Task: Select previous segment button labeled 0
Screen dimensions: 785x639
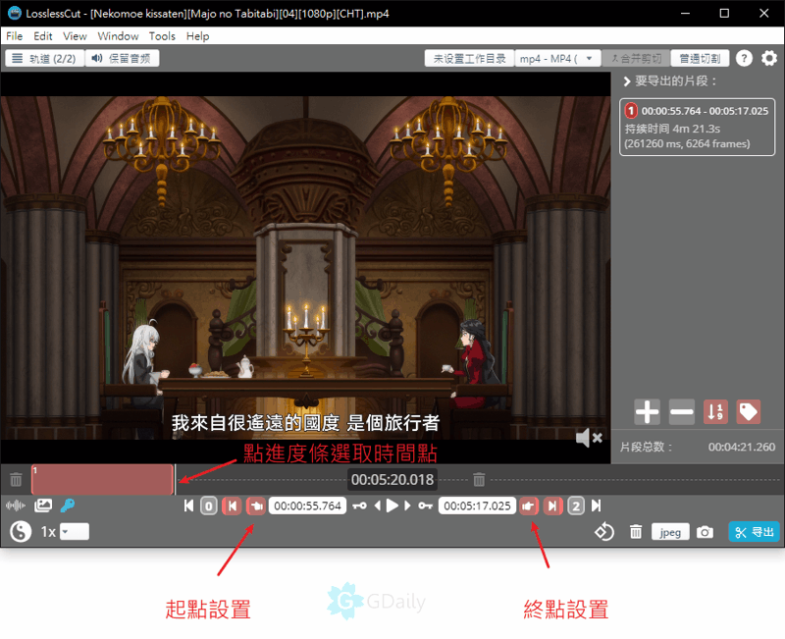Action: pos(209,506)
